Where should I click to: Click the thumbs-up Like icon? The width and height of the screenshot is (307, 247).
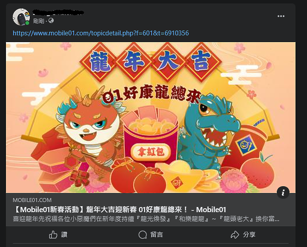pyautogui.click(x=53, y=235)
